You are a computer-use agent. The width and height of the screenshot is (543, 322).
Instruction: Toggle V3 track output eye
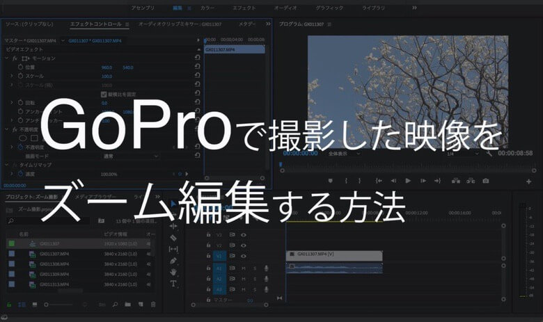(244, 235)
